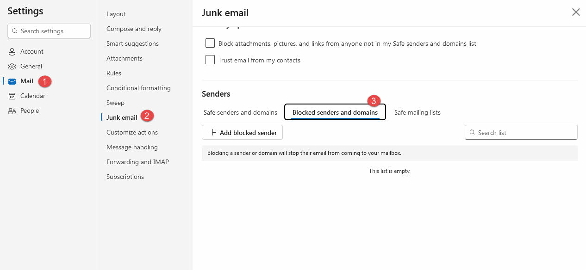Open Message handling settings
Viewport: 586px width, 270px height.
coord(132,147)
